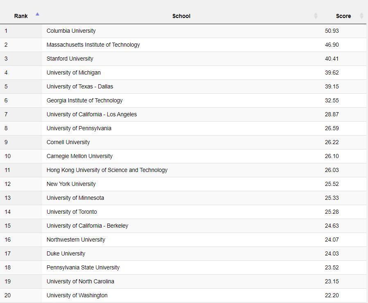
Task: Click the School column sort arrows icon
Action: tap(316, 16)
